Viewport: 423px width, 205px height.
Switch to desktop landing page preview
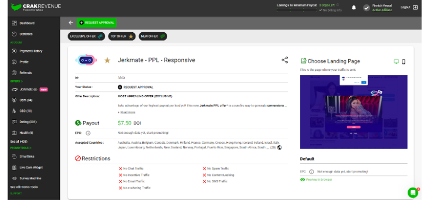pos(396,61)
